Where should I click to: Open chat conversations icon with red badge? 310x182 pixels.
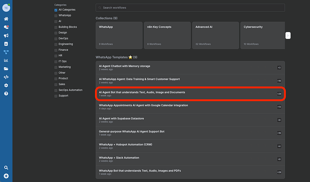point(6,27)
